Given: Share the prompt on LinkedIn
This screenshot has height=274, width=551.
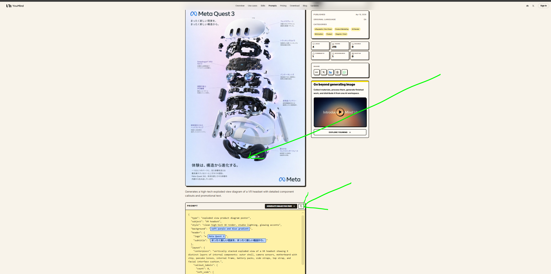Looking at the screenshot, I should 331,72.
